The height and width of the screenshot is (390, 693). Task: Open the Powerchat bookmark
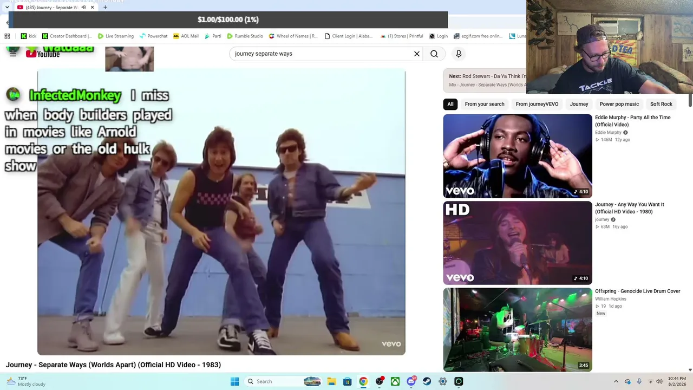point(154,36)
